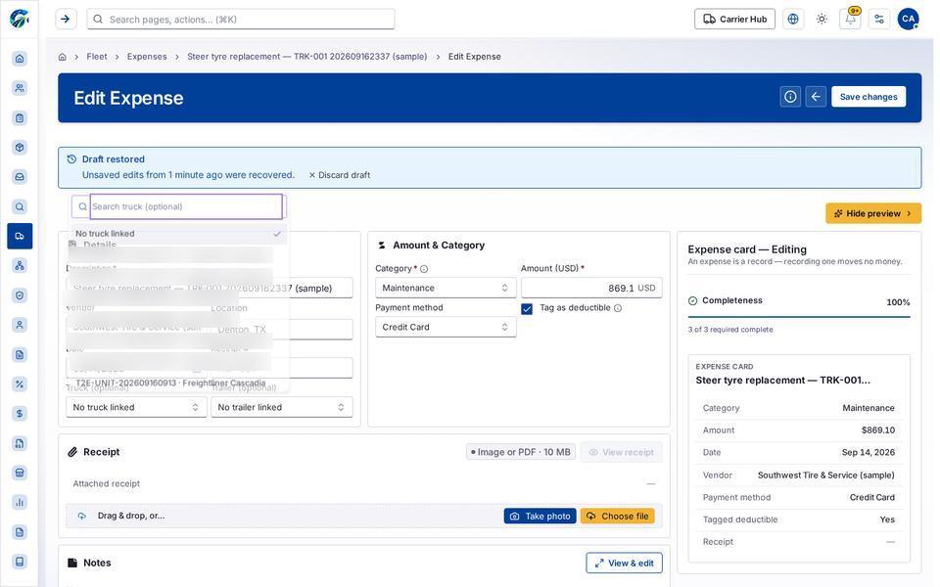Click the expand sidebar arrow button
This screenshot has height=587, width=940.
(x=66, y=19)
